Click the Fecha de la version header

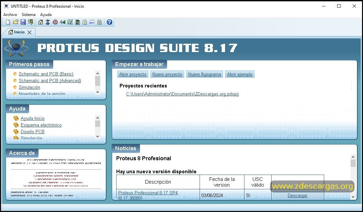click(222, 182)
